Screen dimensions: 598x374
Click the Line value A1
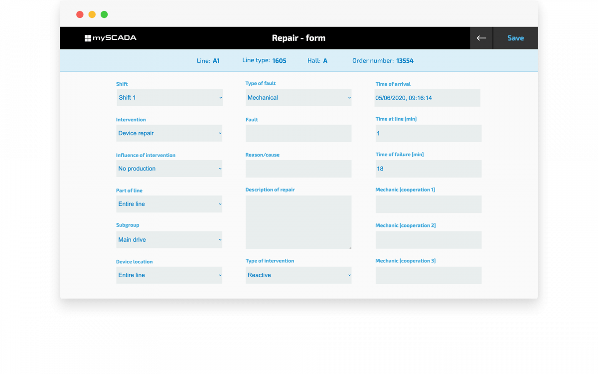pos(216,61)
